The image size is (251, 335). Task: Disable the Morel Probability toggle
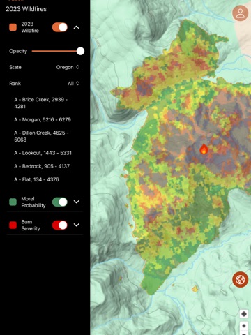(x=60, y=202)
